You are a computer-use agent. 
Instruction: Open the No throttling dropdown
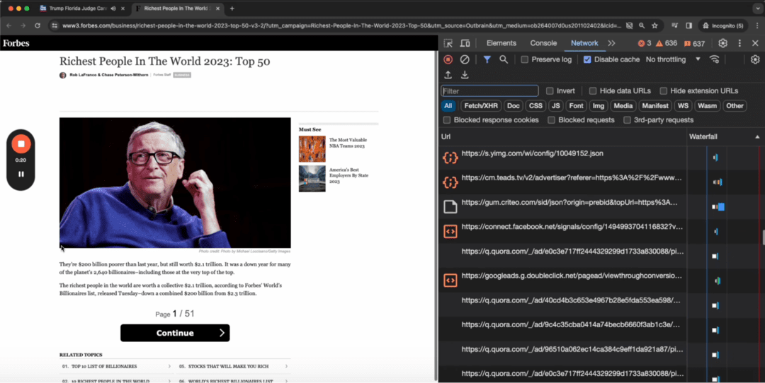[x=672, y=59]
